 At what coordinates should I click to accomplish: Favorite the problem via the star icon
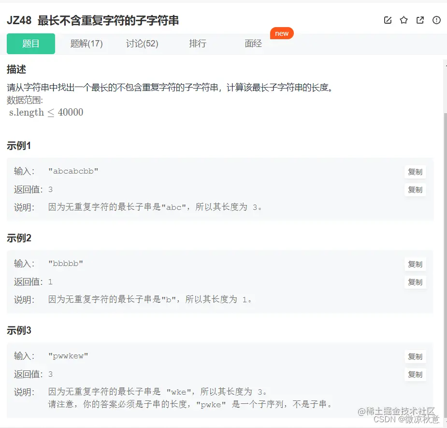pyautogui.click(x=404, y=20)
